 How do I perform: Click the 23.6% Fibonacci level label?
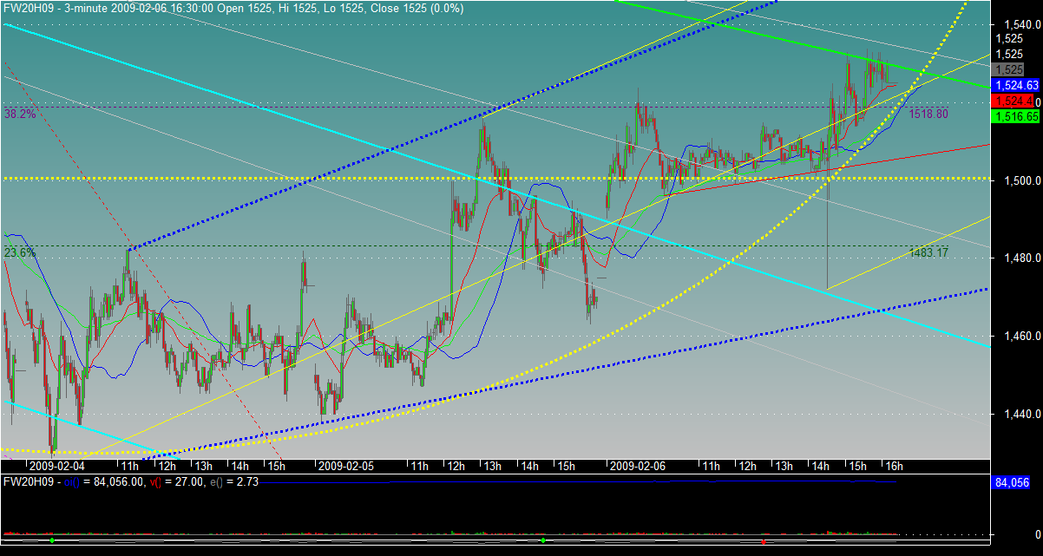click(20, 252)
